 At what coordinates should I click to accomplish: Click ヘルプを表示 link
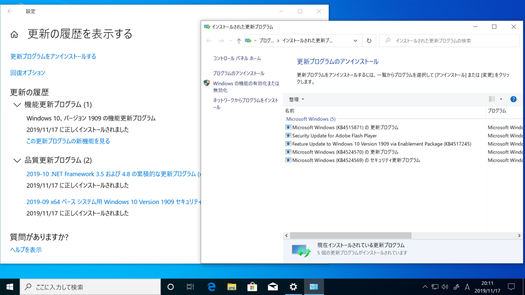click(26, 250)
